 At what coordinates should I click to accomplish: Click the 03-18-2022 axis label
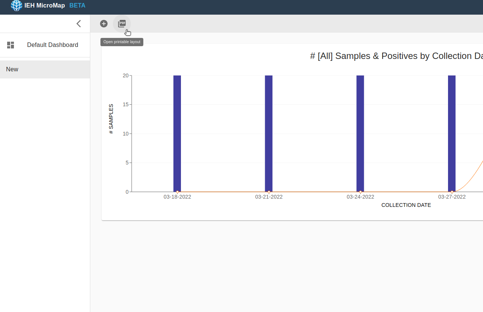(x=177, y=197)
